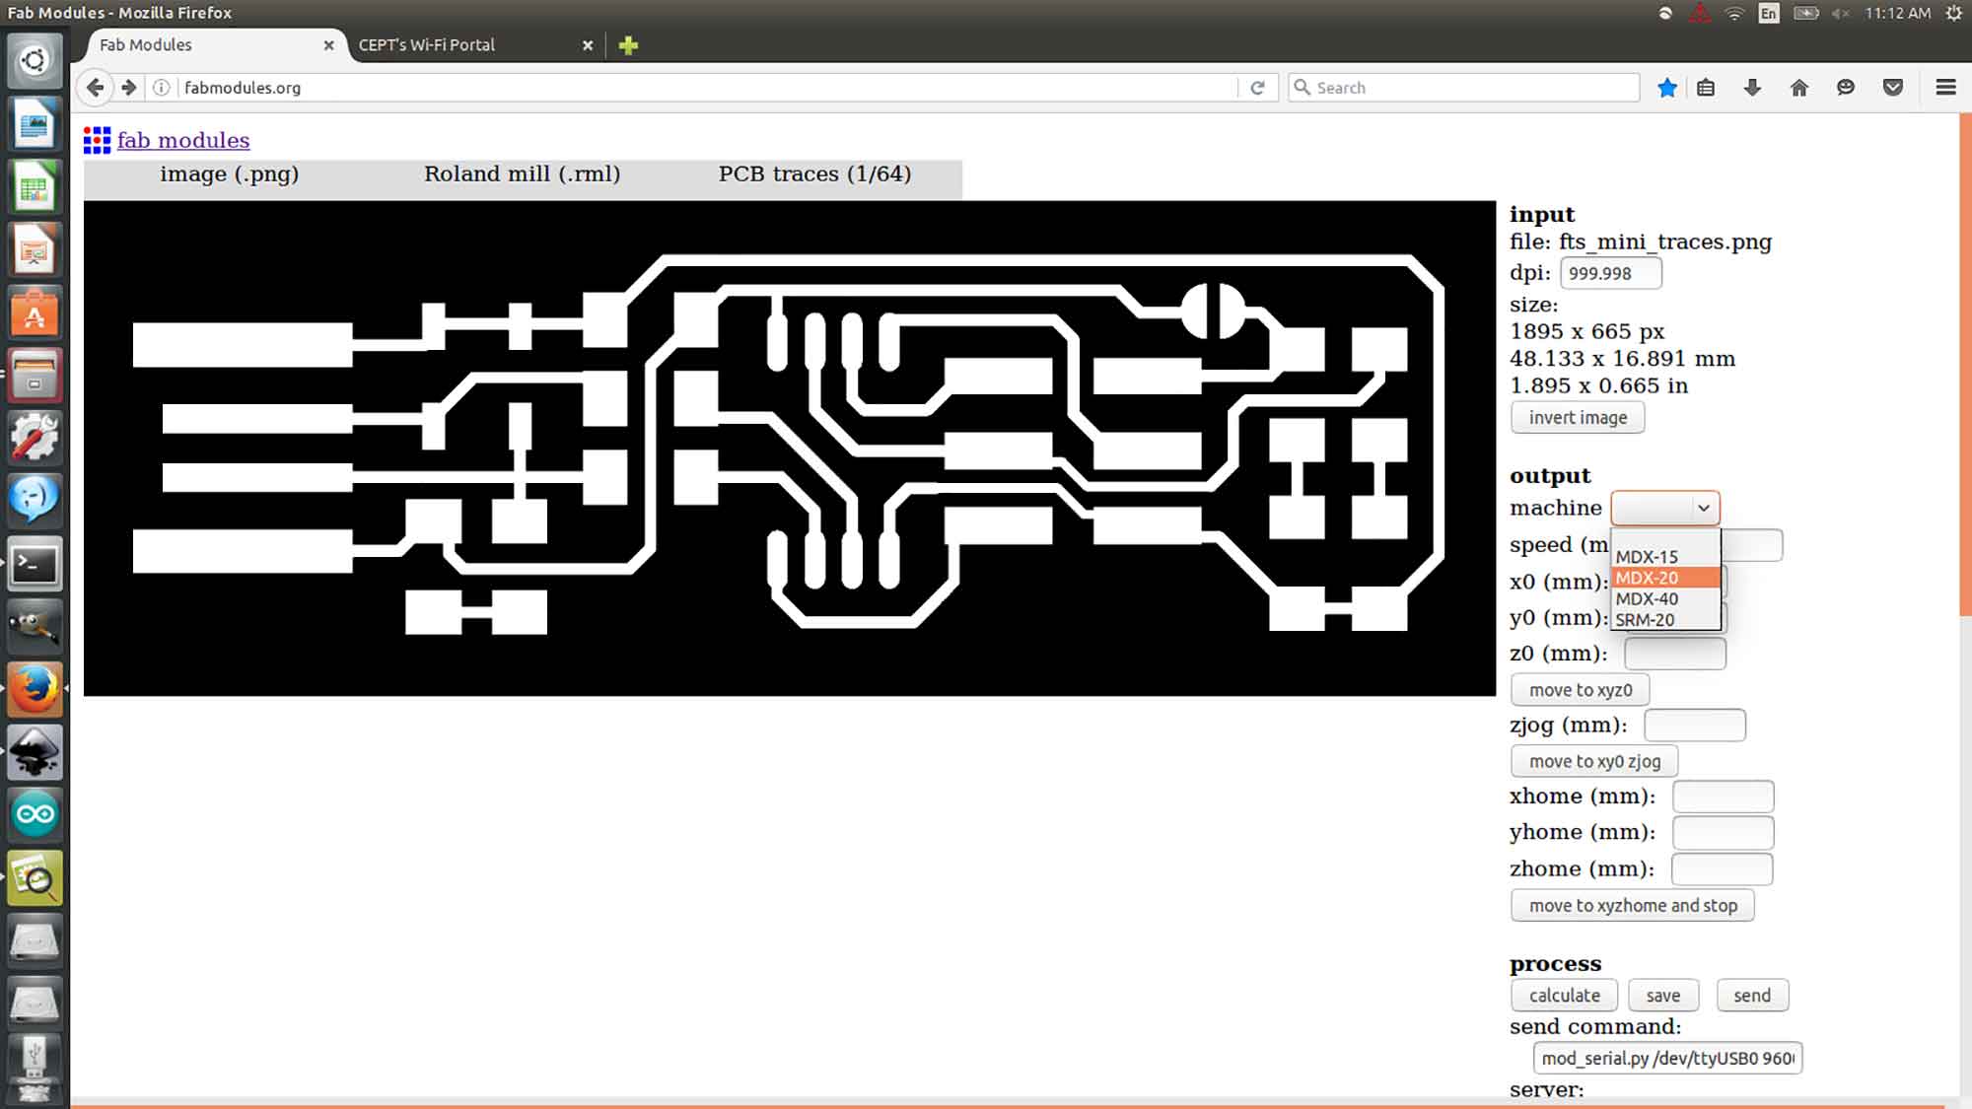Open the image viewer magnifier launcher icon
Screen dimensions: 1972x1109
(35, 877)
